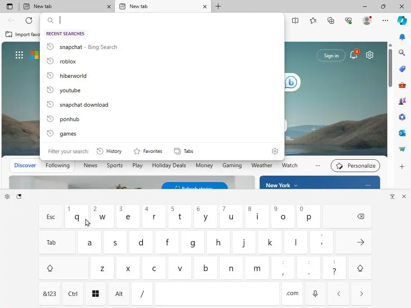Open touch keyboard settings gear
Image resolution: width=411 pixels, height=308 pixels.
pos(7,197)
